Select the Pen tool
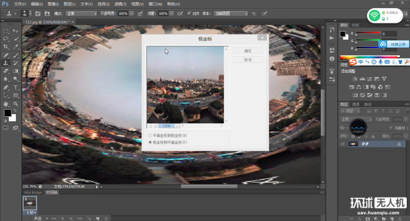Image resolution: width=410 pixels, height=221 pixels. tap(6, 87)
